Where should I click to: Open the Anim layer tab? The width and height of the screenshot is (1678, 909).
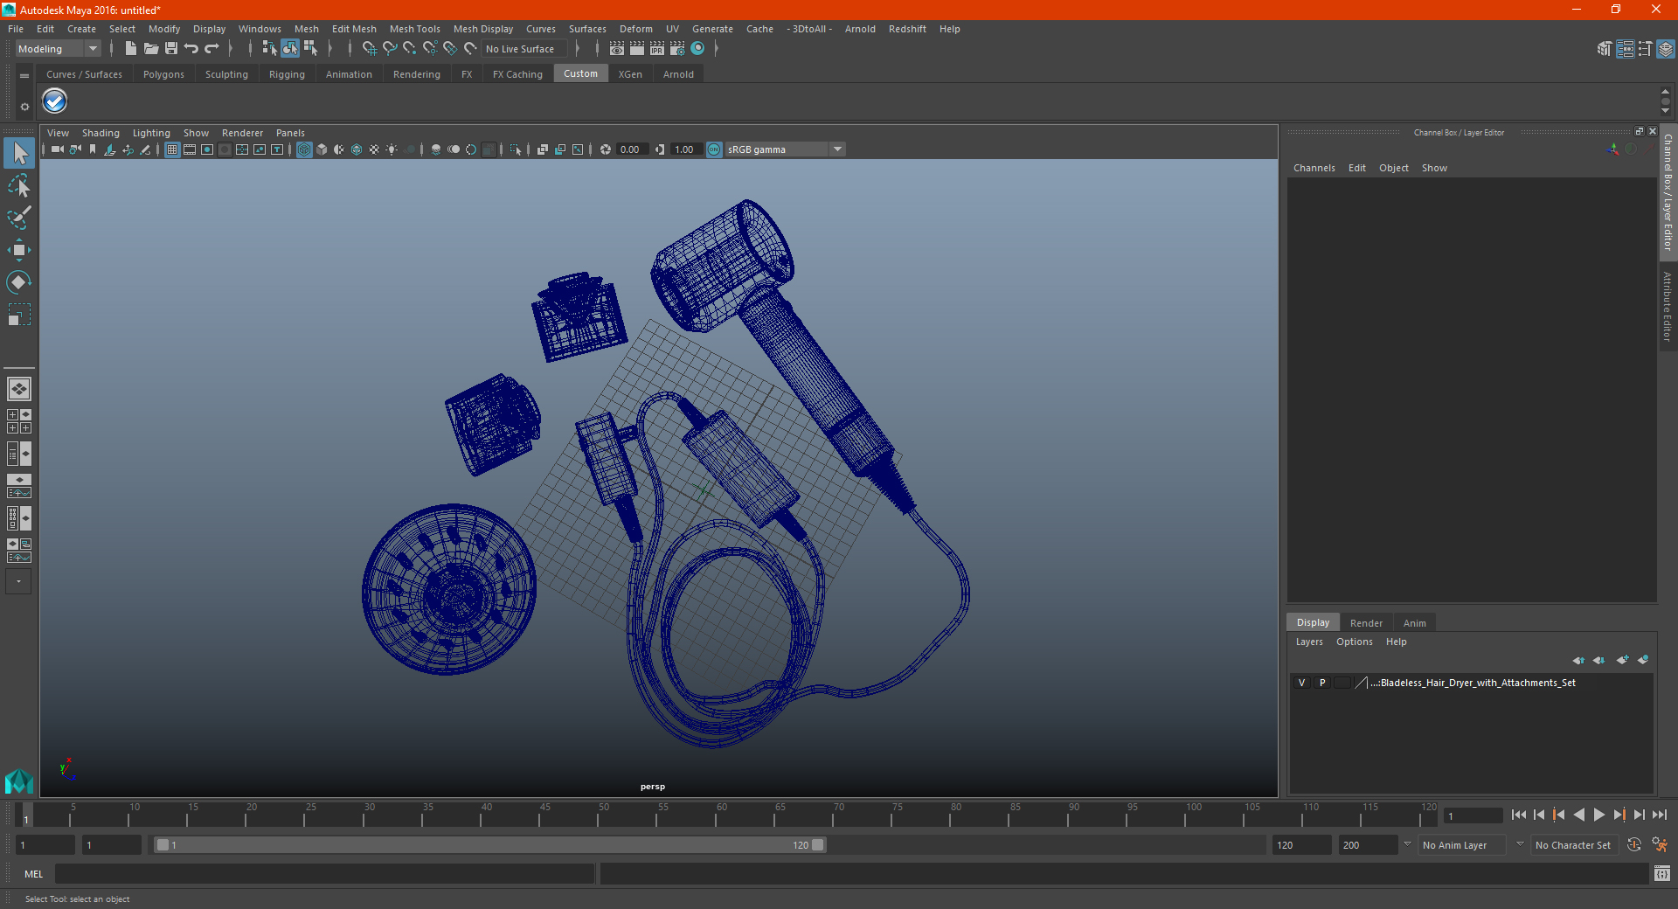click(x=1414, y=623)
